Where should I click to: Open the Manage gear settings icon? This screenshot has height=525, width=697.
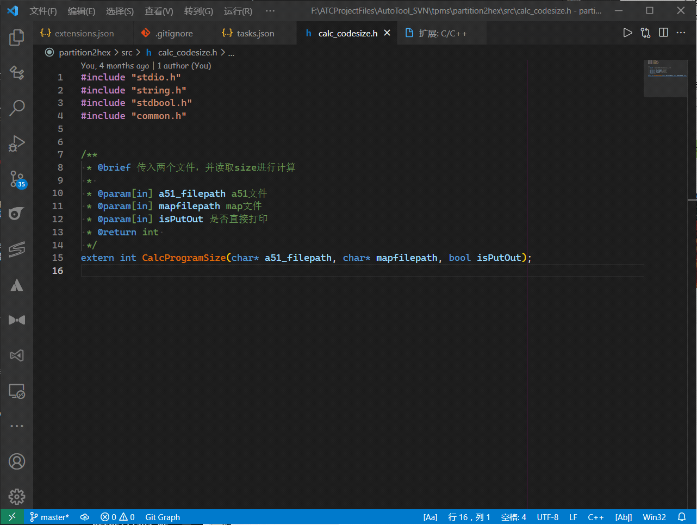17,496
